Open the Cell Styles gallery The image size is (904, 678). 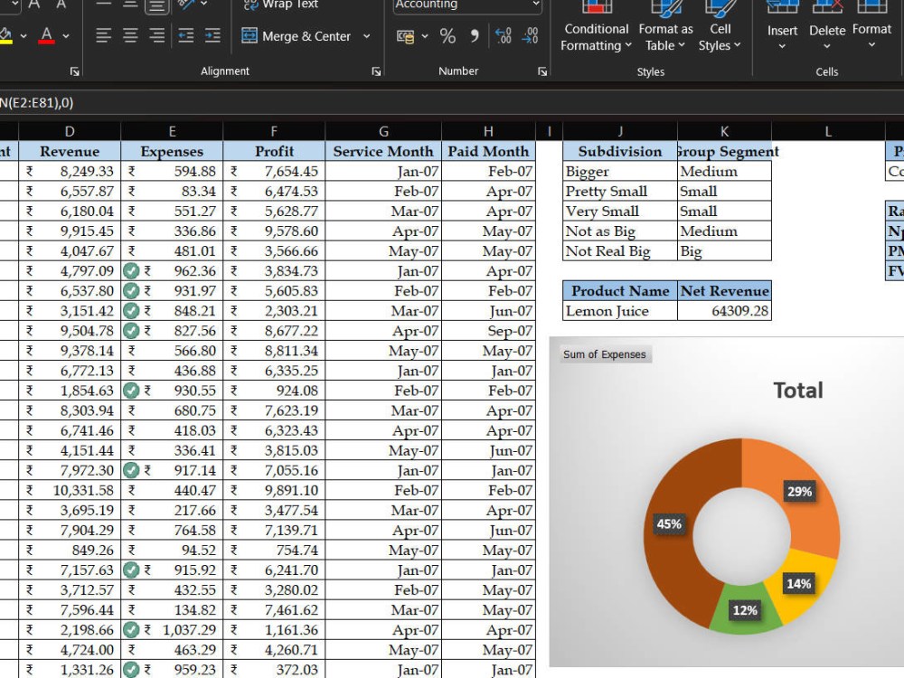coord(720,29)
